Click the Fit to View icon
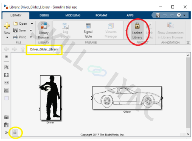This screenshot has width=192, height=141. click(6, 75)
